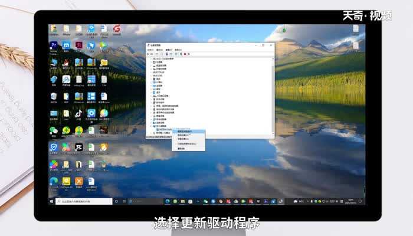Click the taskbar search box
Image resolution: width=413 pixels, height=236 pixels.
tap(84, 201)
